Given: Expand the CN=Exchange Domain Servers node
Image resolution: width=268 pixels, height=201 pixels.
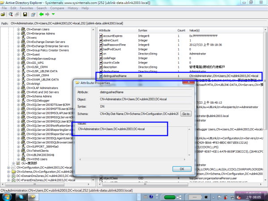Looking at the screenshot, I should 18,42.
